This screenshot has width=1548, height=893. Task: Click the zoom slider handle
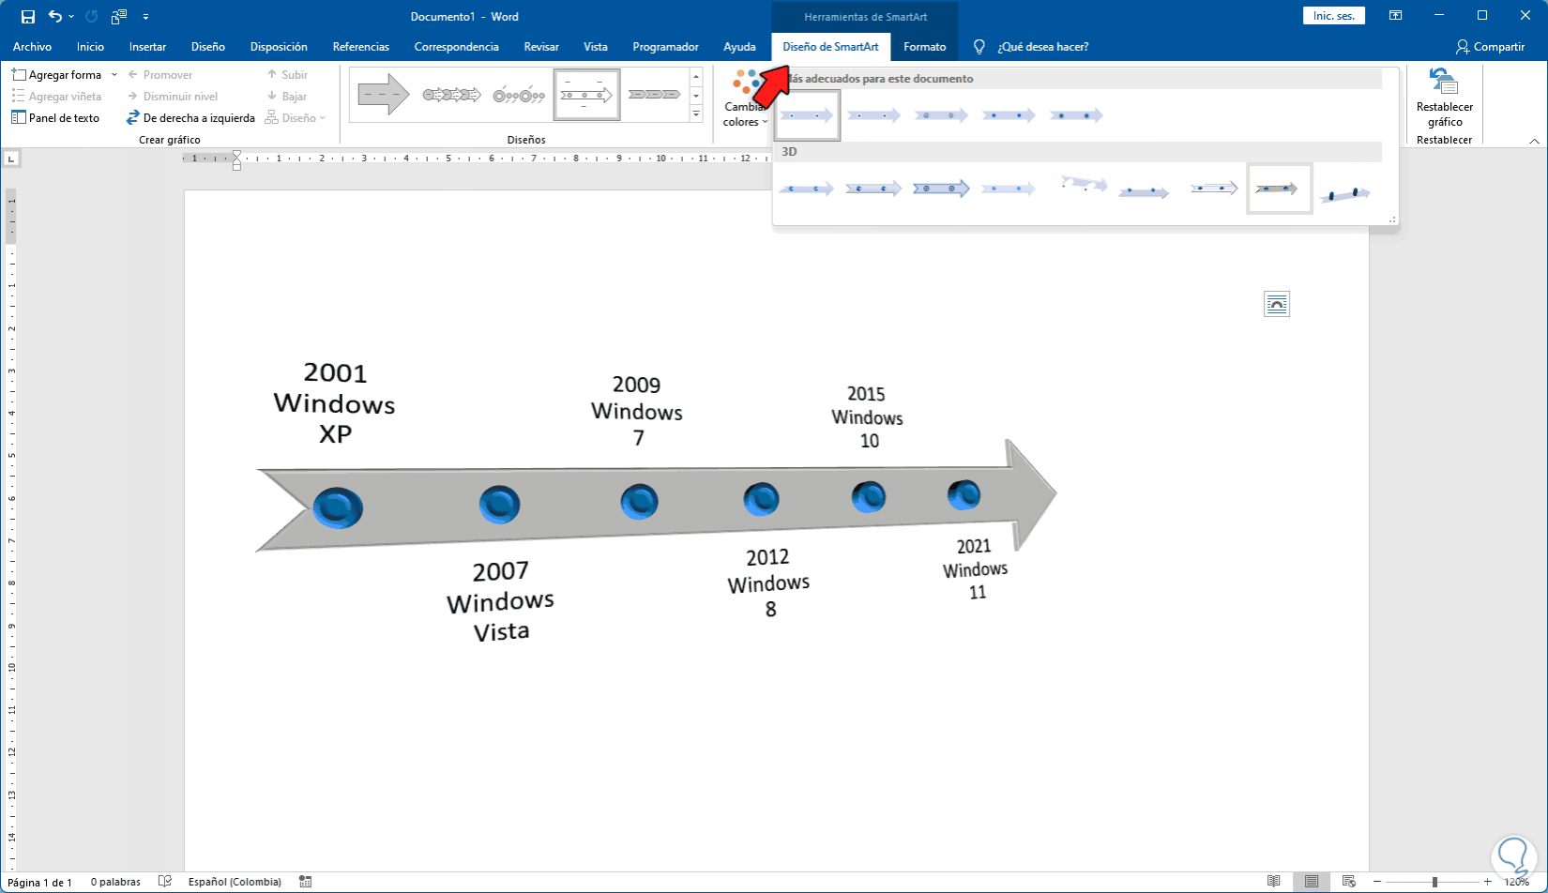coord(1434,882)
